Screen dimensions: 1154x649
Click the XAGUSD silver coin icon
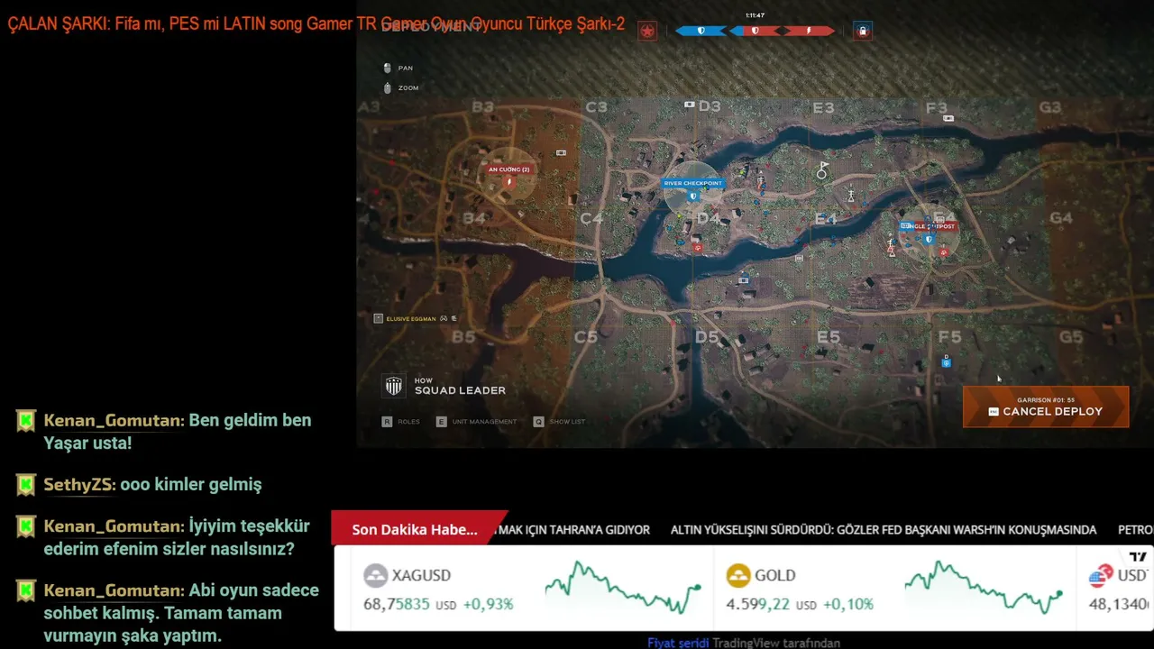(x=376, y=575)
